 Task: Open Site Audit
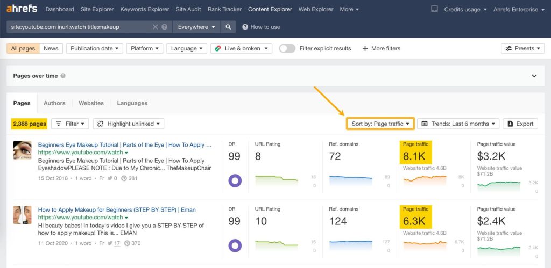coord(188,9)
